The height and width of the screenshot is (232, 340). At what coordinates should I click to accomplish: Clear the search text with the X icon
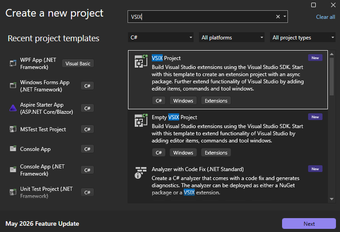[278, 17]
